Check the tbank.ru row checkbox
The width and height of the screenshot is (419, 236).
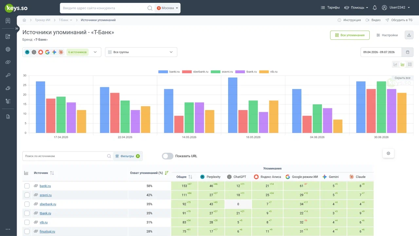click(27, 213)
